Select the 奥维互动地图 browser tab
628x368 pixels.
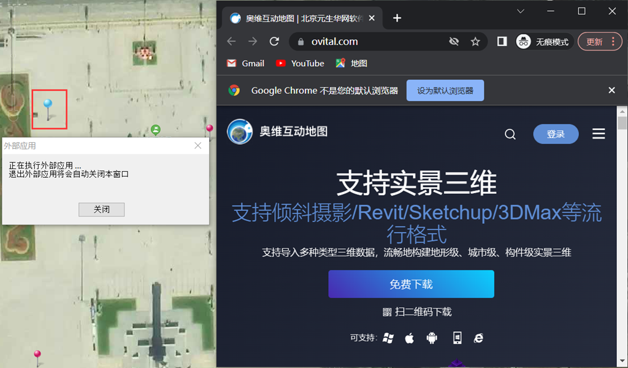tap(297, 18)
